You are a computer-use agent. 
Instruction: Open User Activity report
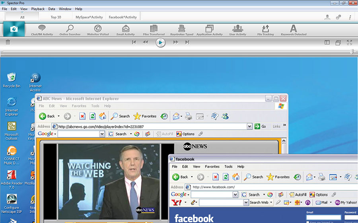click(x=238, y=30)
